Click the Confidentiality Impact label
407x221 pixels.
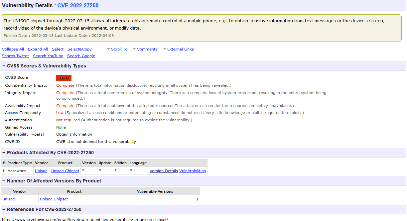pyautogui.click(x=26, y=85)
